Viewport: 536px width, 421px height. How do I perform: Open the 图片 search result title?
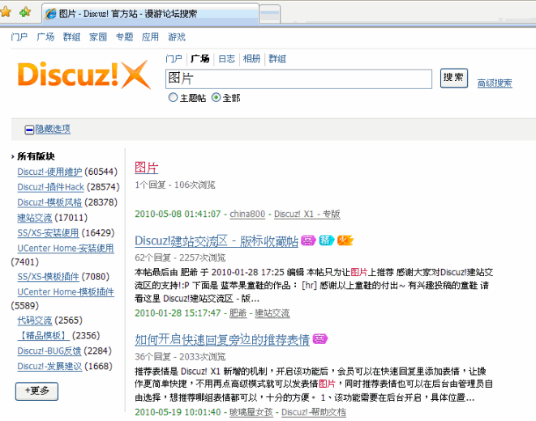pyautogui.click(x=147, y=168)
